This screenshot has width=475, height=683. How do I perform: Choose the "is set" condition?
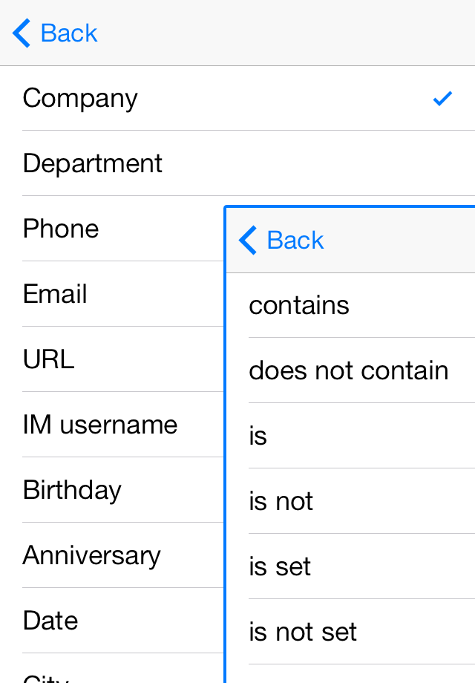280,566
